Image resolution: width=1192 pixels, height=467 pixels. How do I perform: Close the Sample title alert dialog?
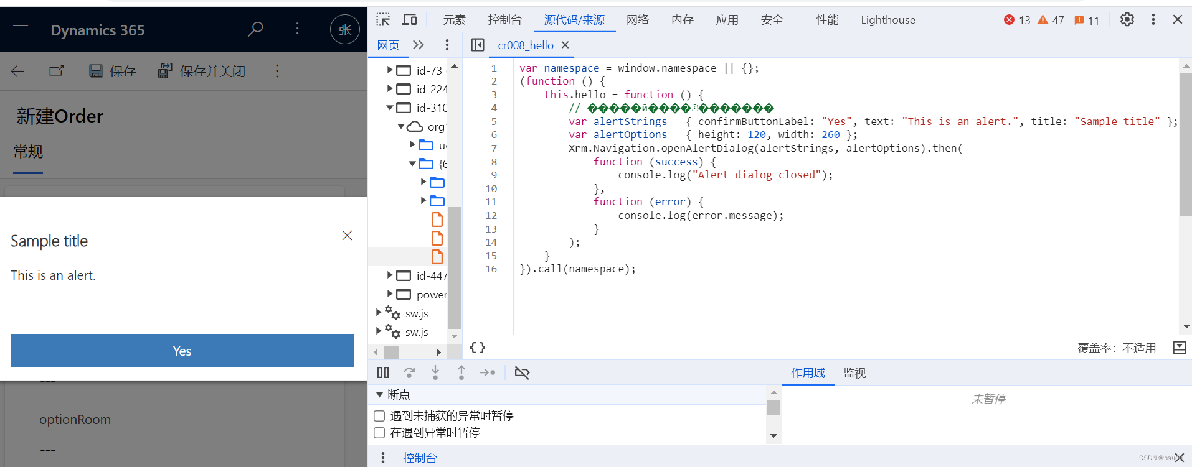pyautogui.click(x=347, y=235)
